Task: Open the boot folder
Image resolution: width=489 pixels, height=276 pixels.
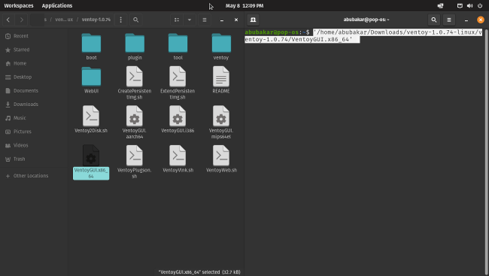Action: [91, 47]
